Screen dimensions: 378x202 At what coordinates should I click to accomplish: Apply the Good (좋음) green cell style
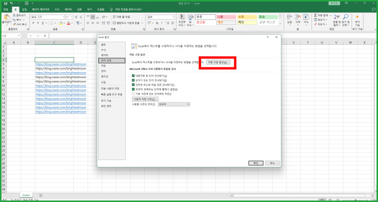[268, 17]
